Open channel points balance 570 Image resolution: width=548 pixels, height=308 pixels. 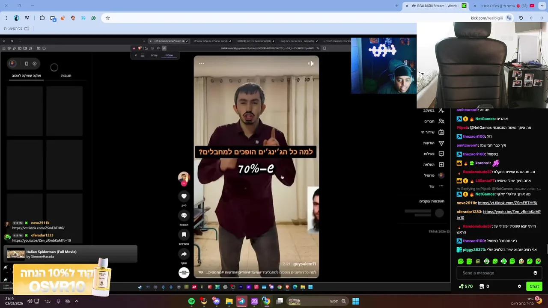pos(465,286)
